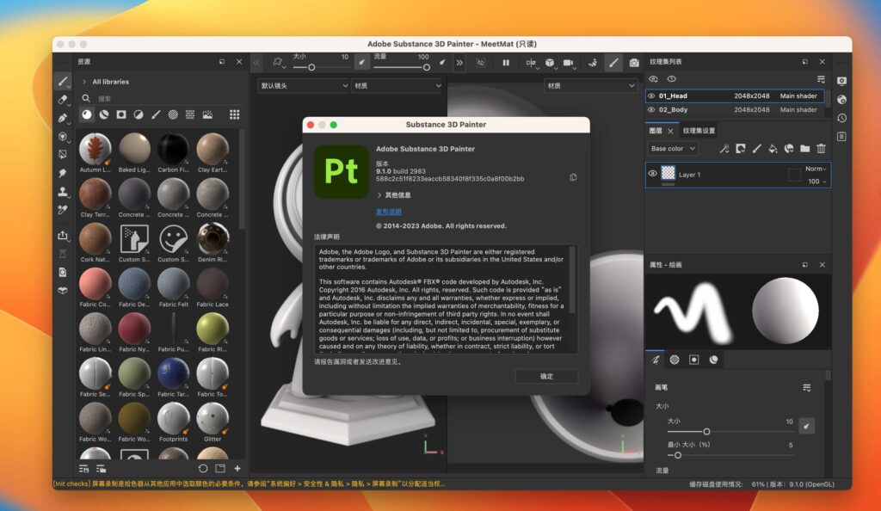This screenshot has width=881, height=511.
Task: Hide the 02_Body texture set
Action: [651, 109]
